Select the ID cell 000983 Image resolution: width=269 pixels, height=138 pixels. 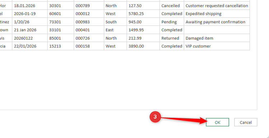(89, 22)
